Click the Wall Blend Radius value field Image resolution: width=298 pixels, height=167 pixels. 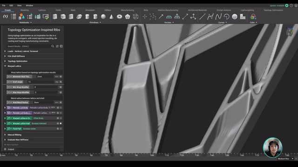pos(43,103)
